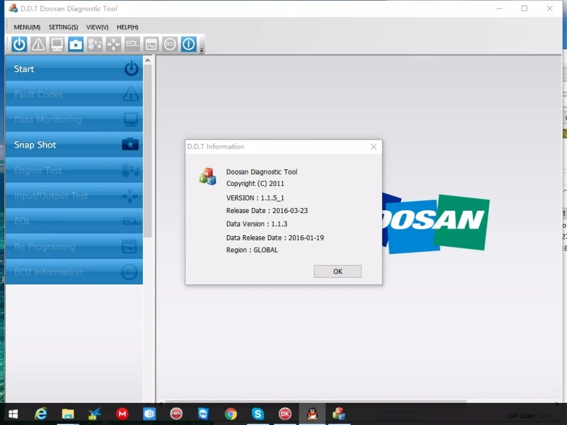
Task: Click the Data Monitoring monitor toolbar icon
Action: coord(57,44)
